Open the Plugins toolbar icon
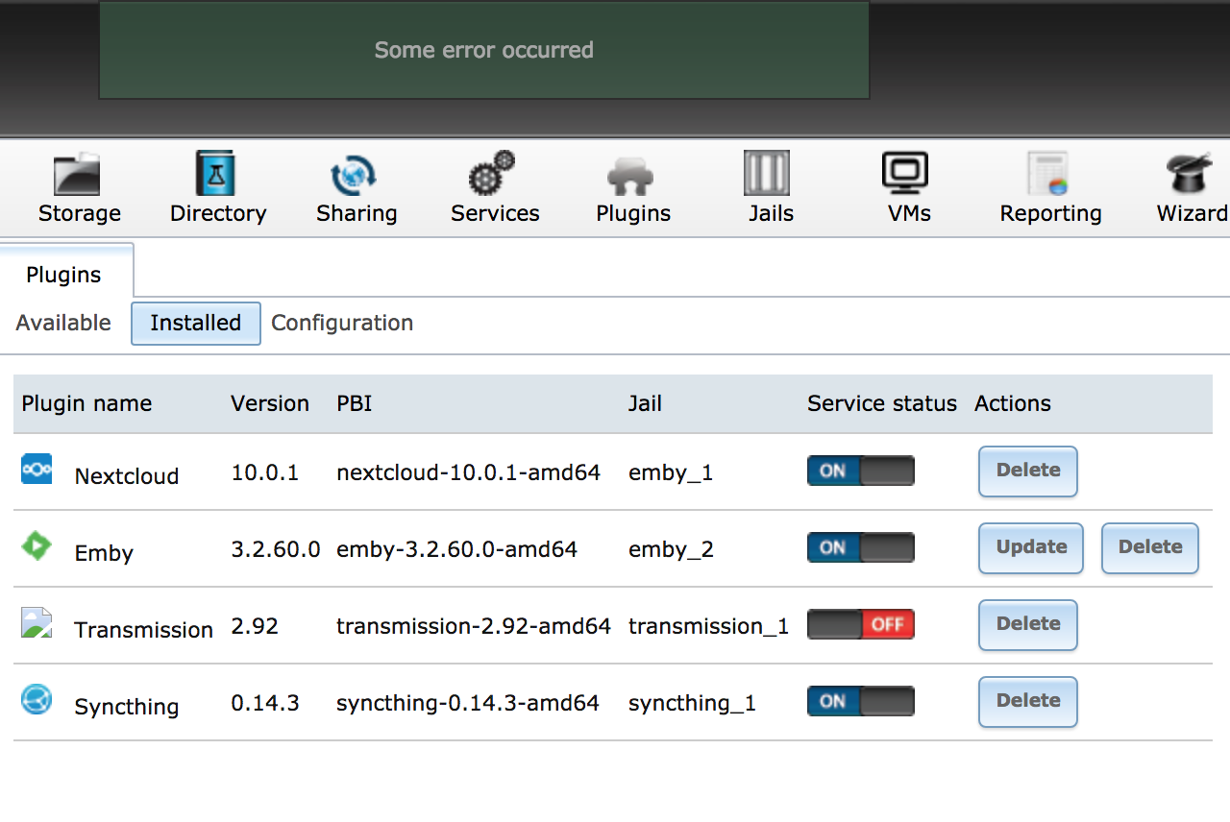 [x=630, y=177]
